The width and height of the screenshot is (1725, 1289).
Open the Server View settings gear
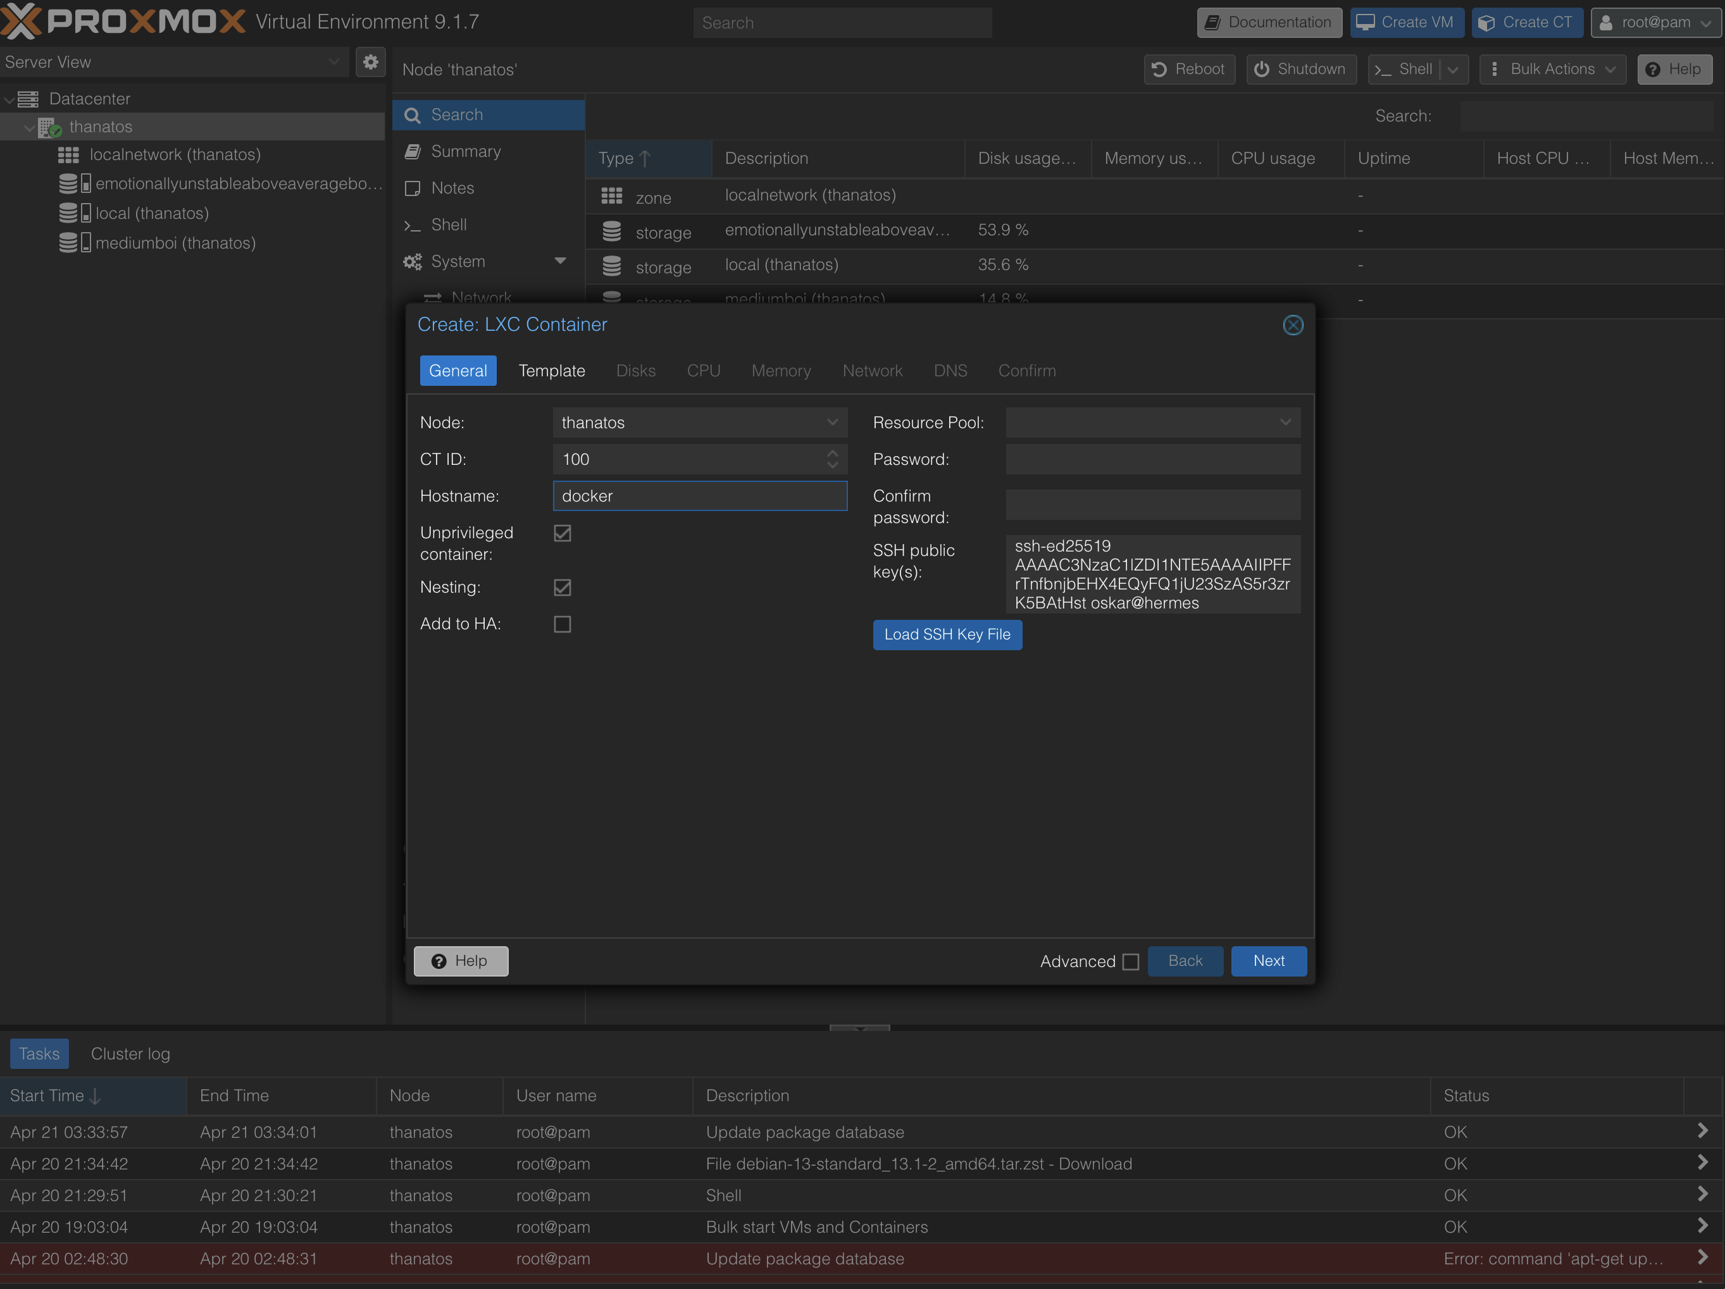point(370,63)
